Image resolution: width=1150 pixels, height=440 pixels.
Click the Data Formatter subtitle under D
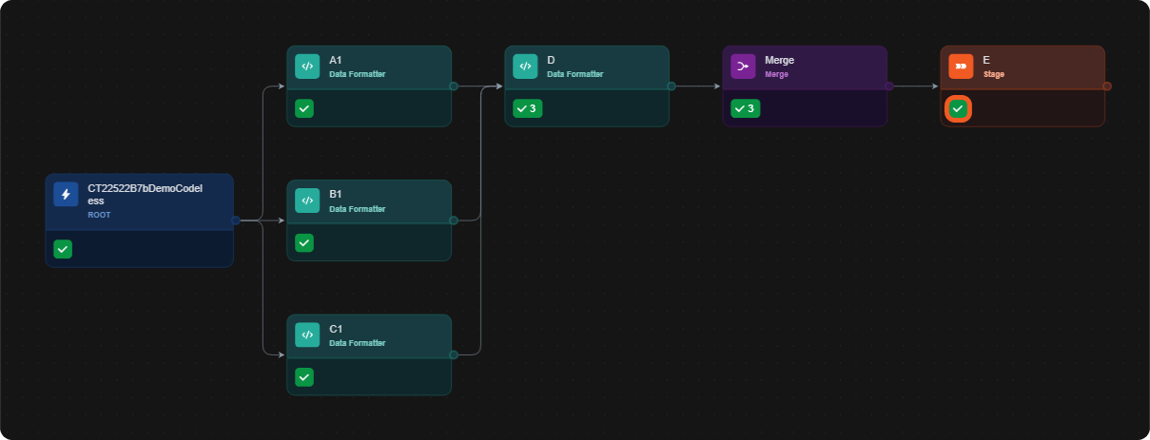[x=575, y=74]
